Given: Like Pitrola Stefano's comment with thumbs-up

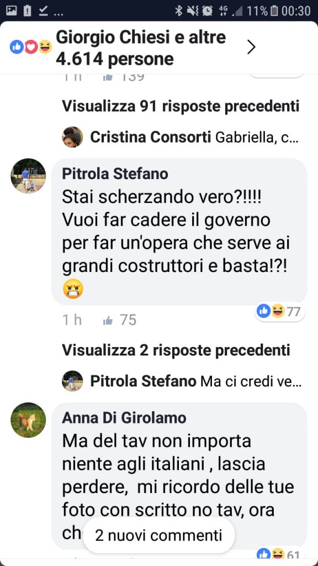Looking at the screenshot, I should point(108,320).
